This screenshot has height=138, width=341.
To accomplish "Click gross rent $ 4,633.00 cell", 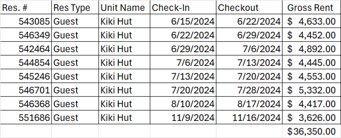I will (x=311, y=21).
